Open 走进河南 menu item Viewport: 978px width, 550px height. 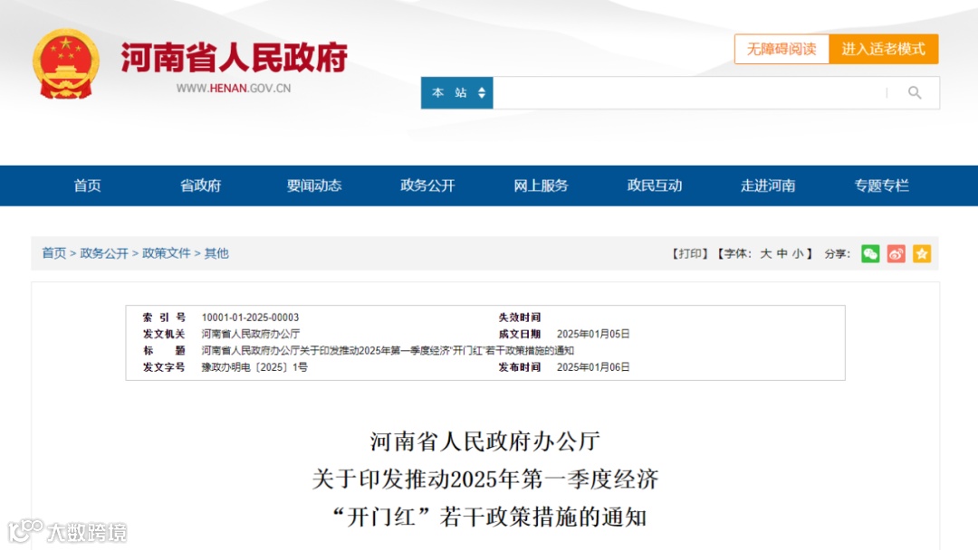point(768,185)
